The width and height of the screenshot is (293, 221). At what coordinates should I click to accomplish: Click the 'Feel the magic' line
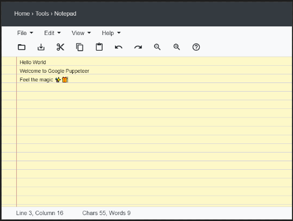44,80
